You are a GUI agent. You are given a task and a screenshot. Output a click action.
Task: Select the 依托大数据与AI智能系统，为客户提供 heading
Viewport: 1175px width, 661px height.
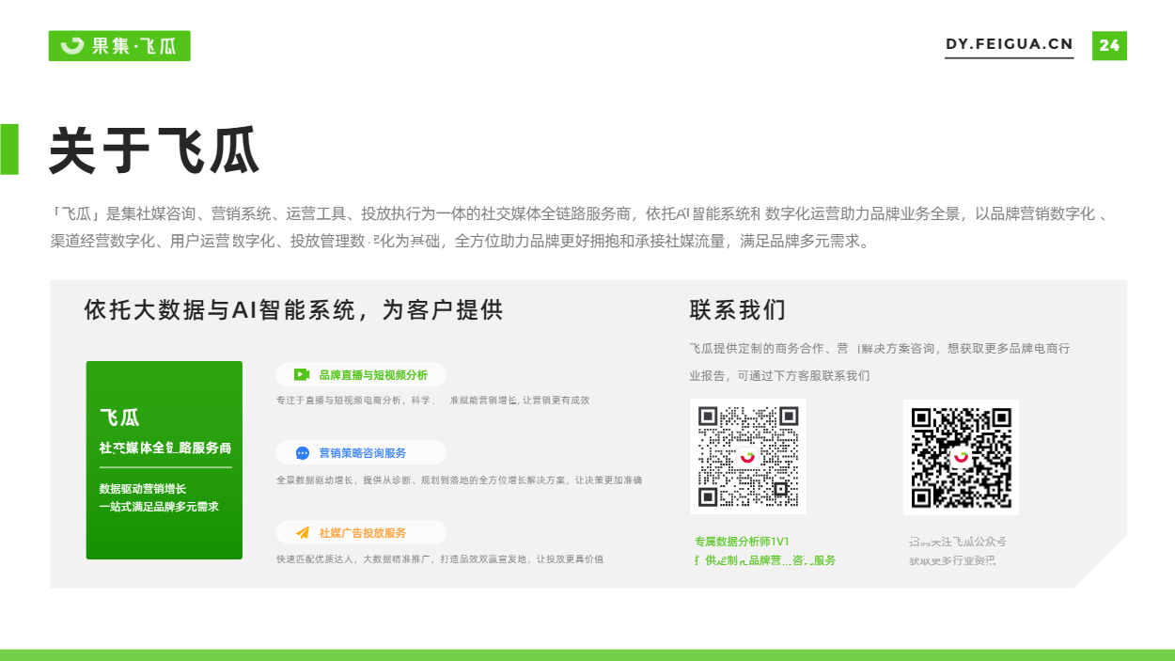coord(293,309)
